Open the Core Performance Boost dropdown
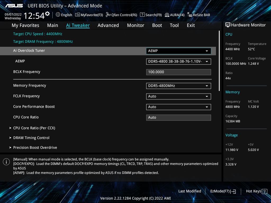Viewport: 271px width, 203px height. pos(178,107)
